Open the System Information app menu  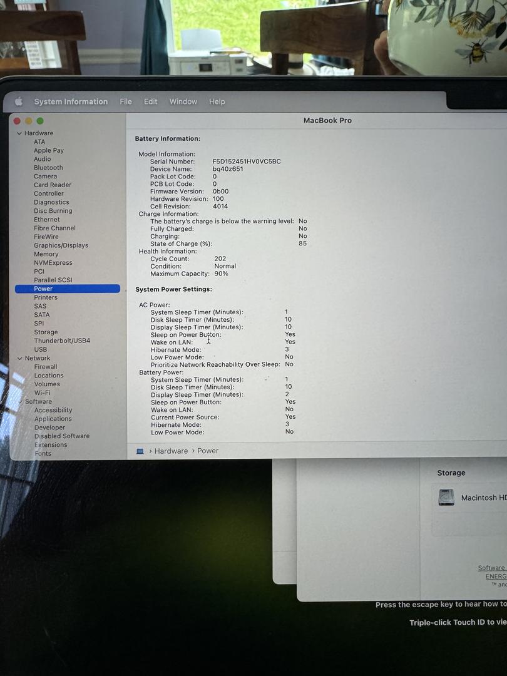[71, 102]
